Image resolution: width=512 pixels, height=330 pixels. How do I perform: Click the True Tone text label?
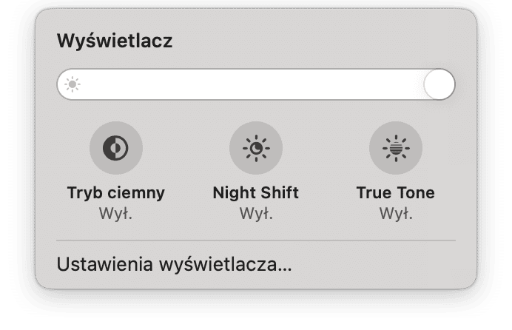pos(395,192)
